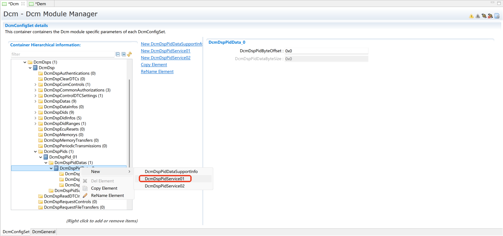Expand the DcmDspDidRanges node
503x236 pixels.
pyautogui.click(x=35, y=124)
